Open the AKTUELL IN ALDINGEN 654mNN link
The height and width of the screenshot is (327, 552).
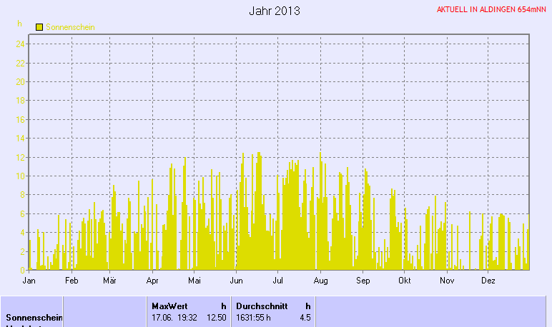click(492, 9)
